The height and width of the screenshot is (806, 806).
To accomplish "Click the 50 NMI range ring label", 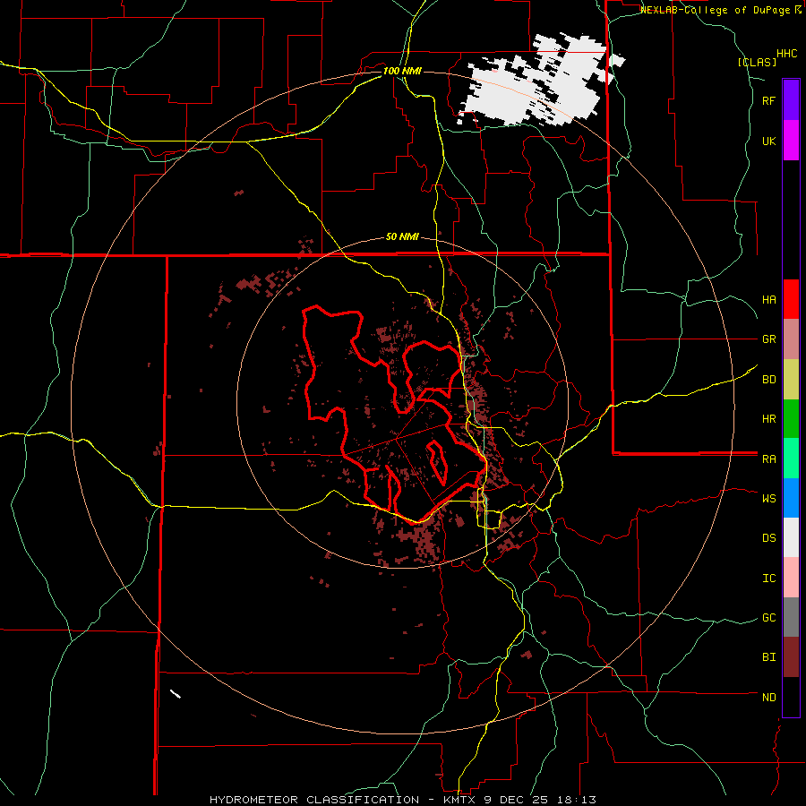I will click(402, 237).
